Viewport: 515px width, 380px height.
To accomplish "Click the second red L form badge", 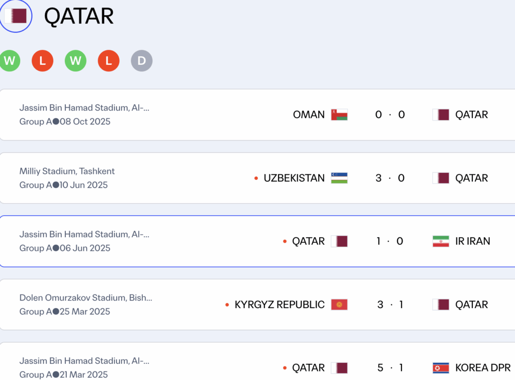I will point(109,61).
